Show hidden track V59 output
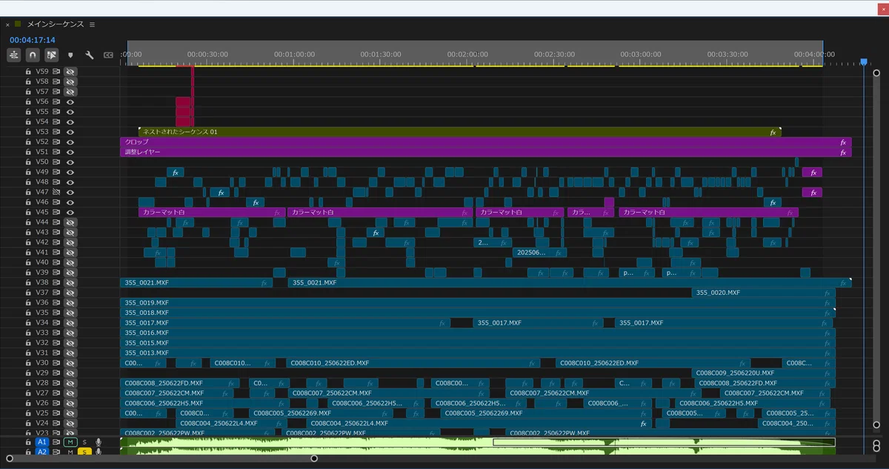Image resolution: width=889 pixels, height=469 pixels. [70, 72]
